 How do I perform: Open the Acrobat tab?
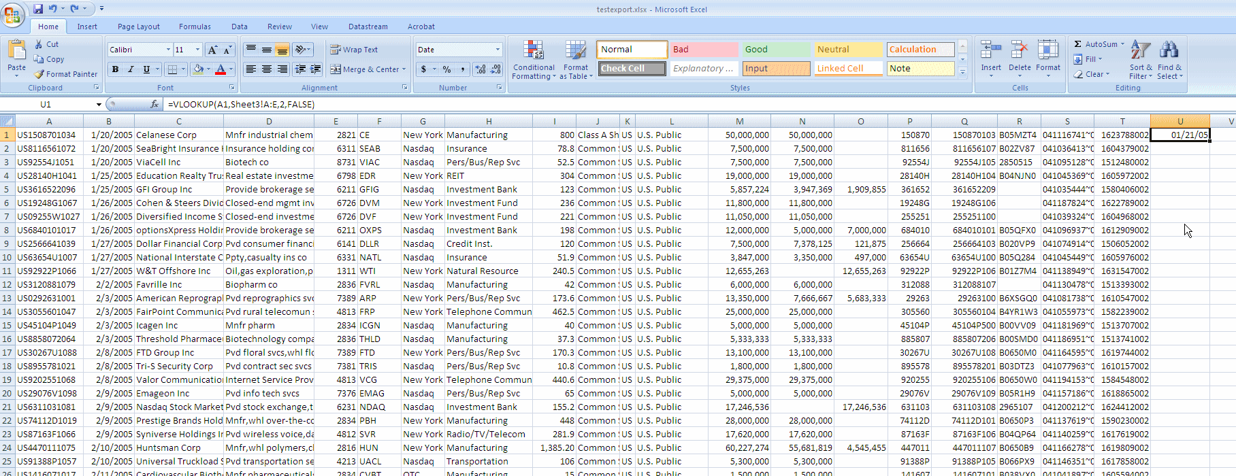click(x=421, y=27)
